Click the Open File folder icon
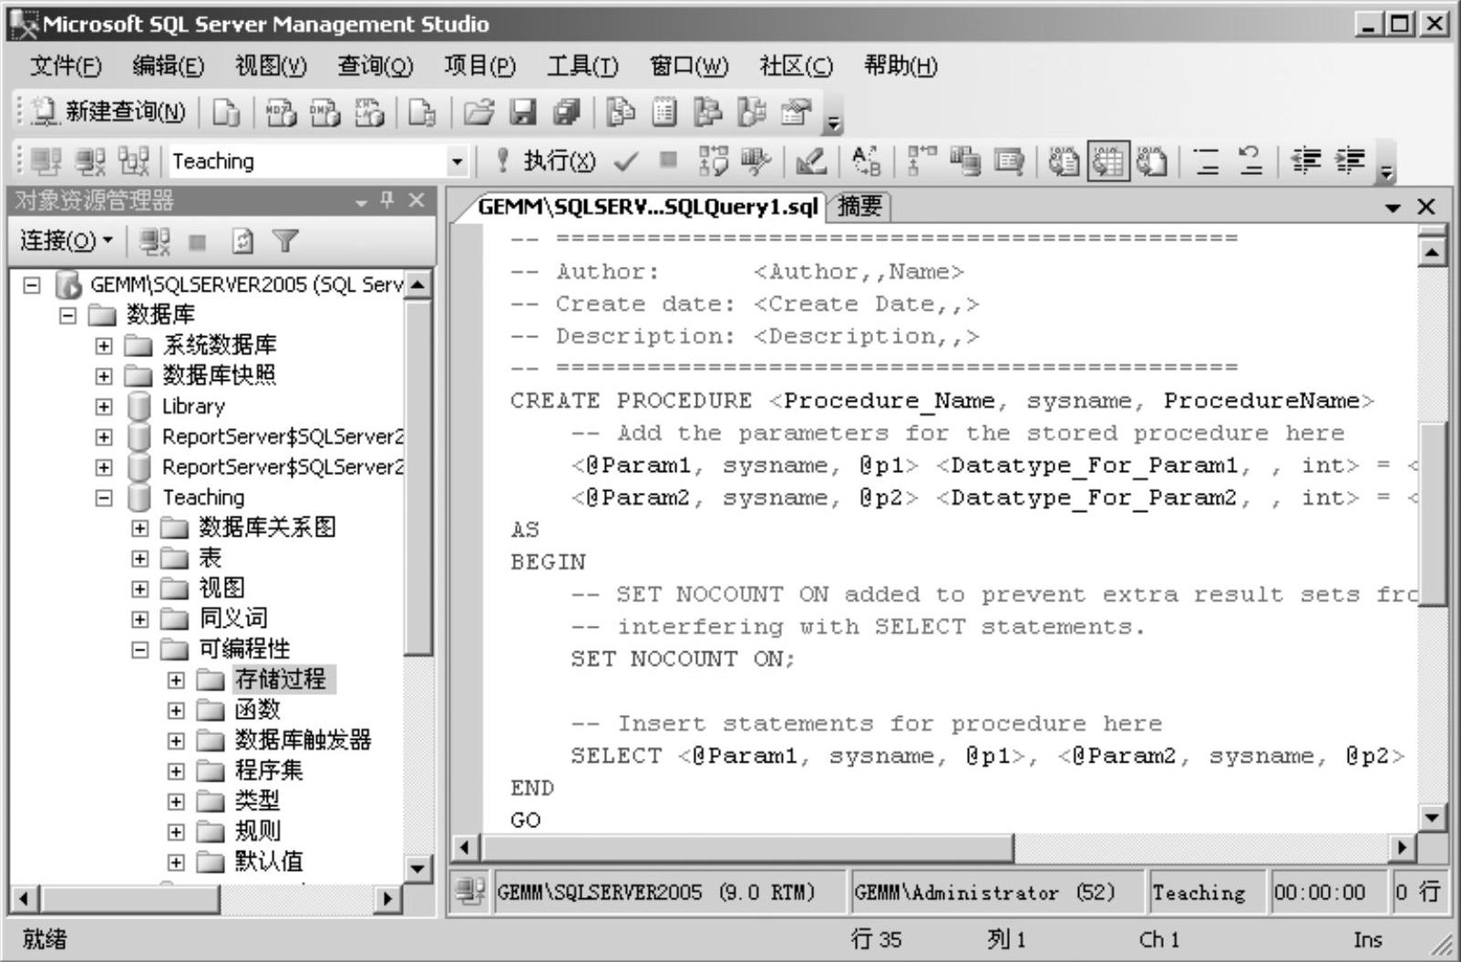This screenshot has height=962, width=1461. coord(478,112)
